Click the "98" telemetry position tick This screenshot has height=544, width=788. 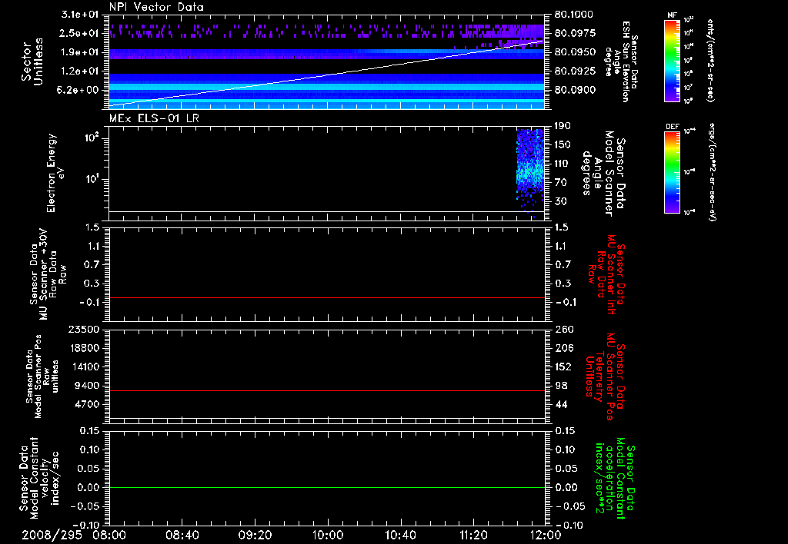pyautogui.click(x=562, y=386)
